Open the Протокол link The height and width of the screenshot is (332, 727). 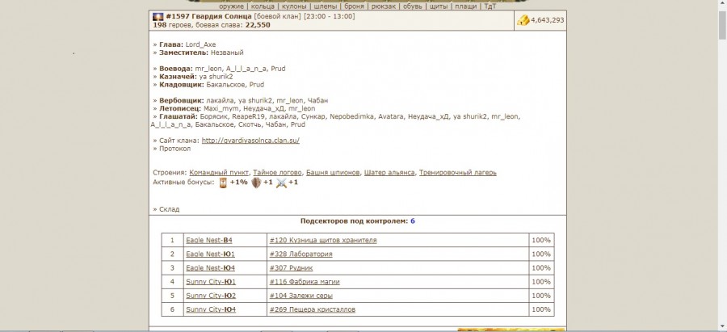click(174, 149)
